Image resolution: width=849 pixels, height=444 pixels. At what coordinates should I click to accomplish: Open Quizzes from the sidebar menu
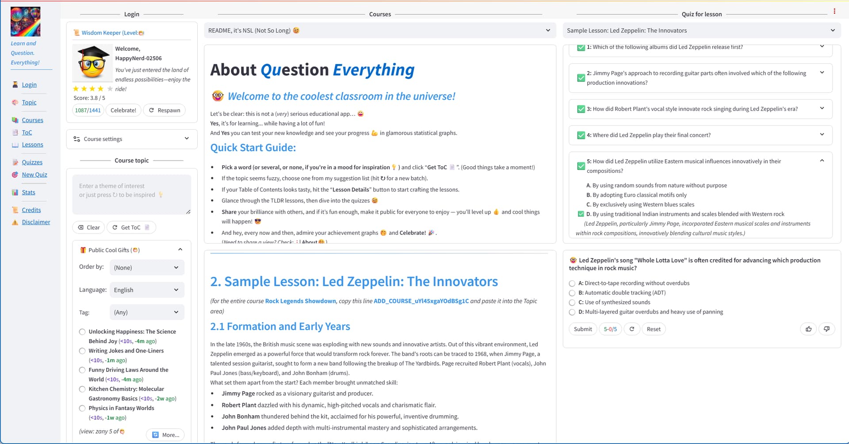point(32,162)
